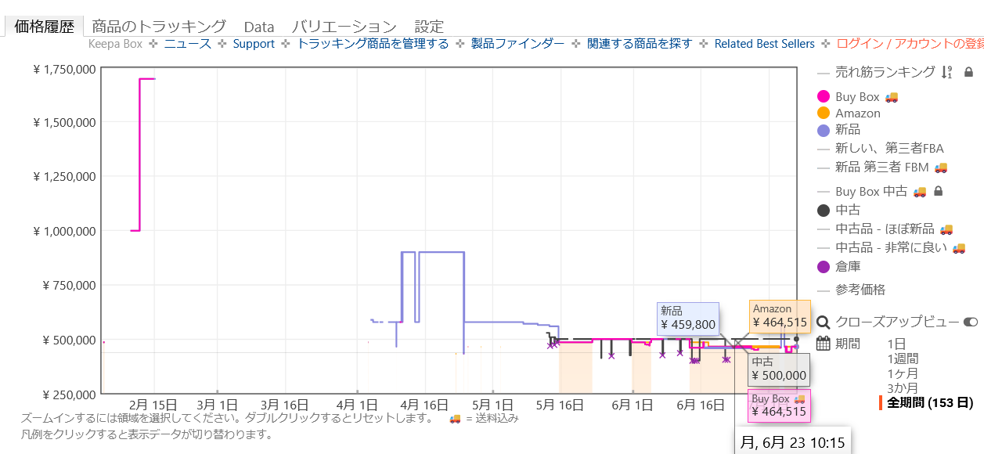Click the 新品 ¥ 459,800 tooltip
This screenshot has height=454, width=984.
point(688,318)
